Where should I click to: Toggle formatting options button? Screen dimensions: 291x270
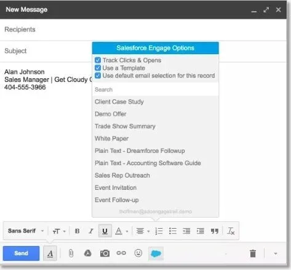[x=50, y=253]
